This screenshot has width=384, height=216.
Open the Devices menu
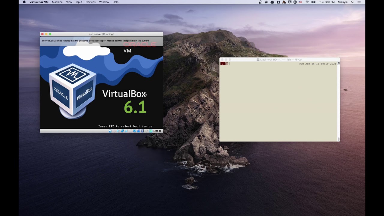click(91, 2)
